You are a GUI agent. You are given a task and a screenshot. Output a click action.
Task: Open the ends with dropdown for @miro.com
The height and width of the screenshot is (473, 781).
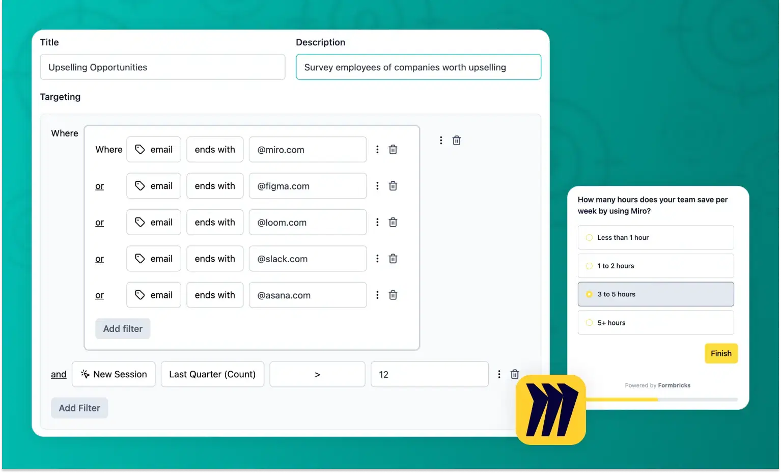pyautogui.click(x=214, y=149)
